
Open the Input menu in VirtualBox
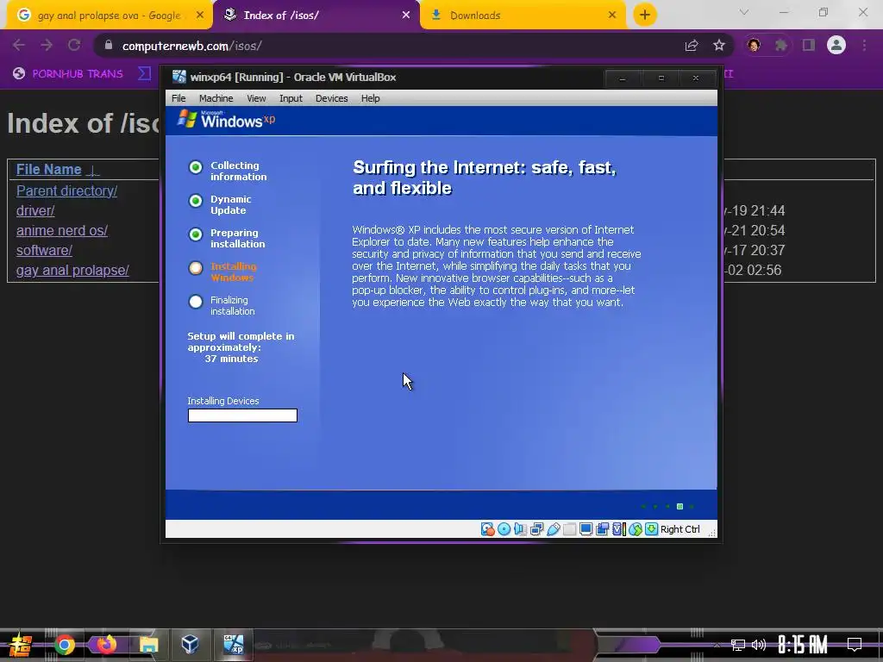pyautogui.click(x=291, y=98)
